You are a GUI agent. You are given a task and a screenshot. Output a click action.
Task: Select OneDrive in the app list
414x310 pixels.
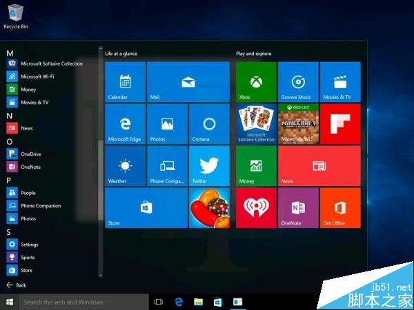pos(30,154)
